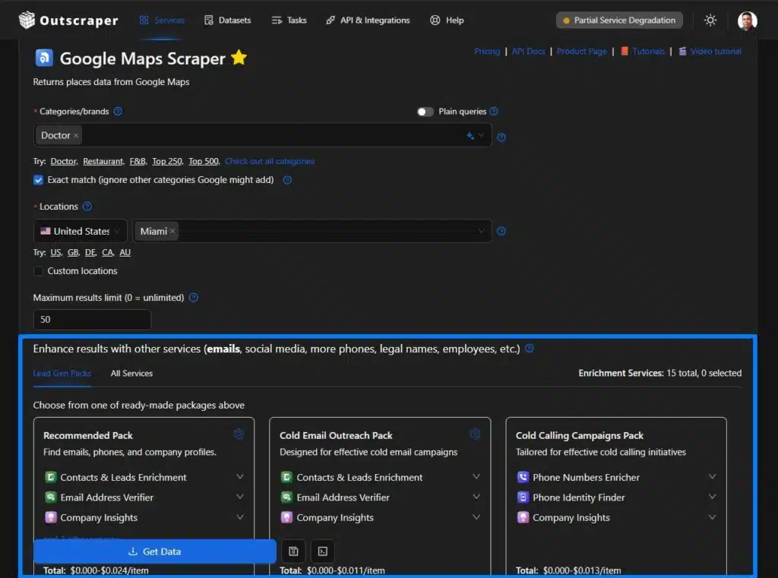Open help icon after Enhance results heading
Image resolution: width=778 pixels, height=578 pixels.
coord(530,349)
